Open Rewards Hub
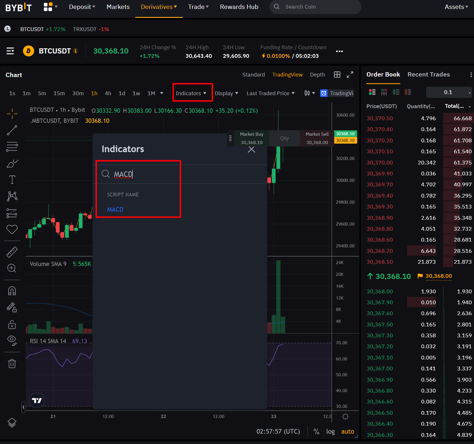The height and width of the screenshot is (444, 474). [x=239, y=7]
